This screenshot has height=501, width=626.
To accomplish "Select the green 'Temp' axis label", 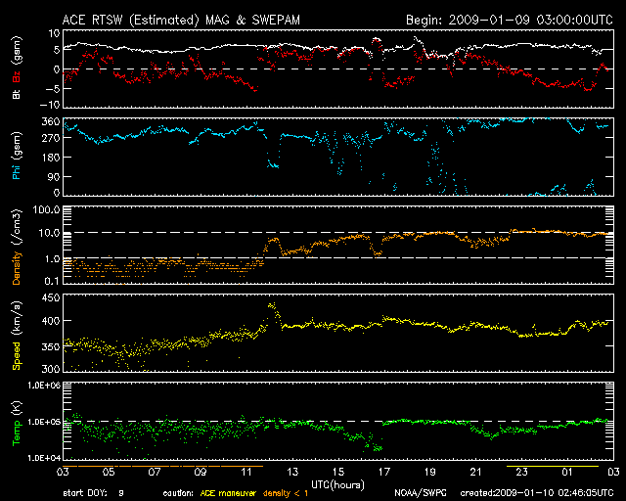I will tap(17, 433).
